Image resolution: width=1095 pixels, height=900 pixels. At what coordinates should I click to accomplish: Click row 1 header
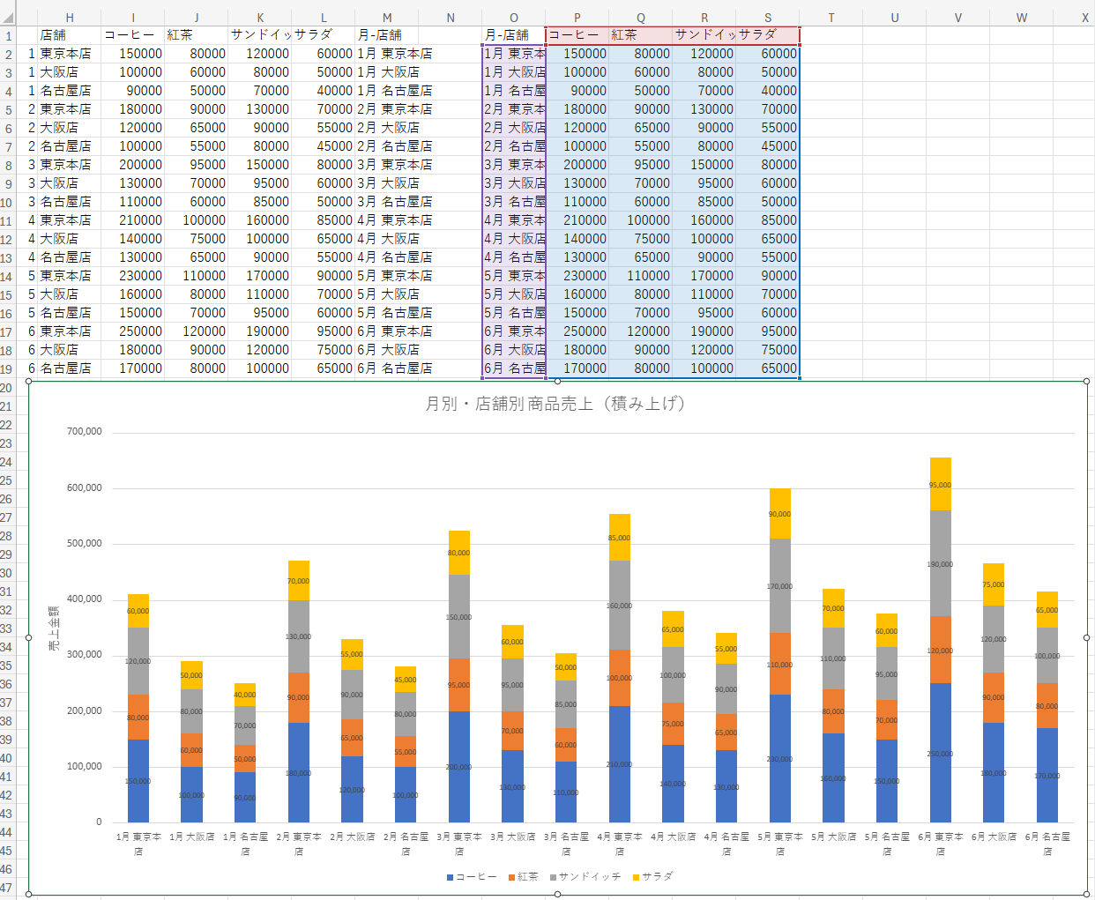8,35
